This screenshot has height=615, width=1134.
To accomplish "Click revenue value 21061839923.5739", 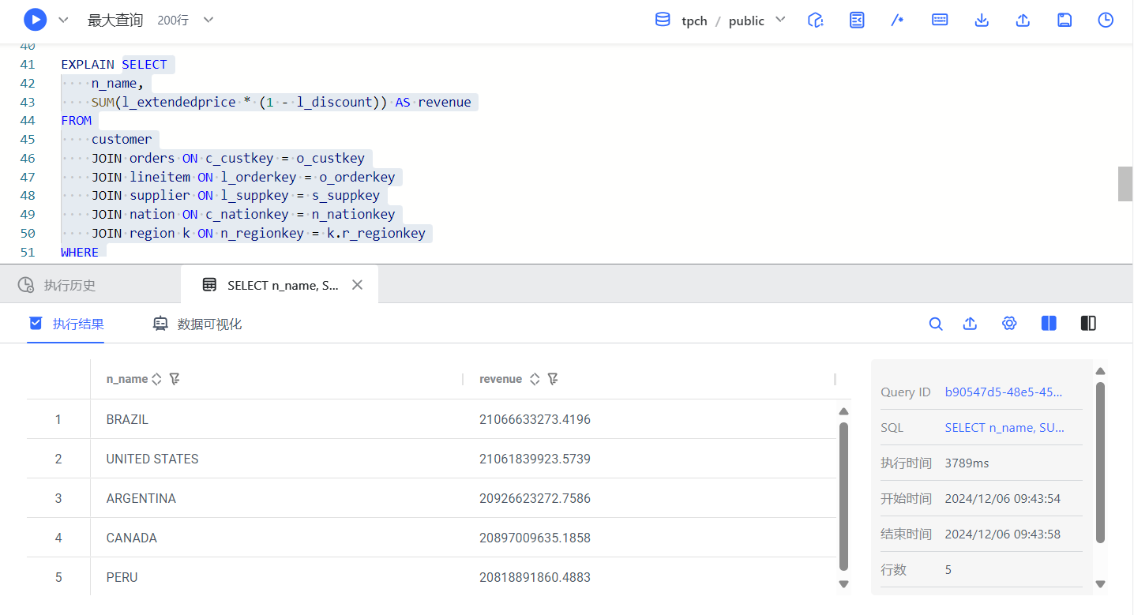I will tap(535, 459).
